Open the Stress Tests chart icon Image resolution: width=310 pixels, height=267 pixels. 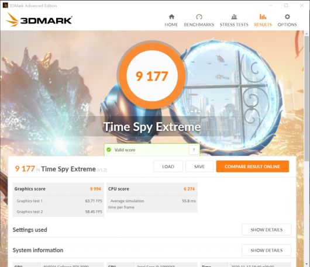point(234,17)
